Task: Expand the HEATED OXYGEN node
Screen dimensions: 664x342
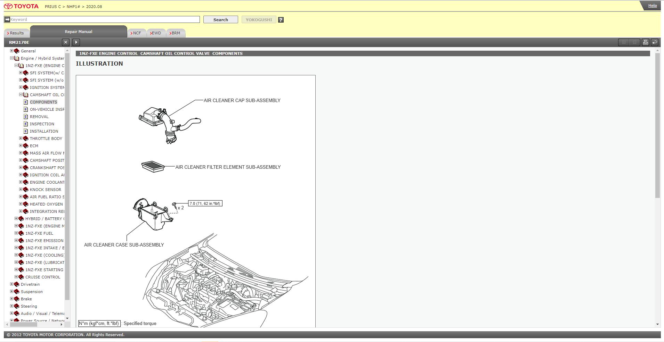Action: point(21,204)
